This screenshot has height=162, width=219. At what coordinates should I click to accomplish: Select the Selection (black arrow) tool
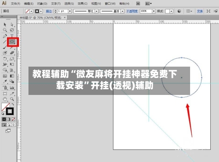pyautogui.click(x=5, y=24)
